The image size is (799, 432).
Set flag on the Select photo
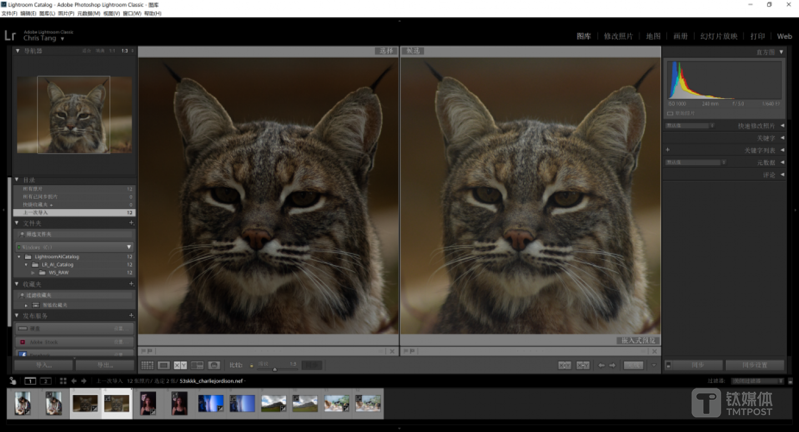pos(143,351)
